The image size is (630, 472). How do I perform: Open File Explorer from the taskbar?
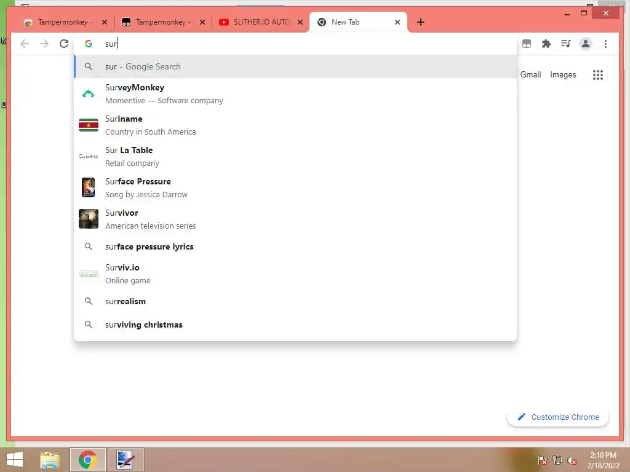tap(50, 460)
